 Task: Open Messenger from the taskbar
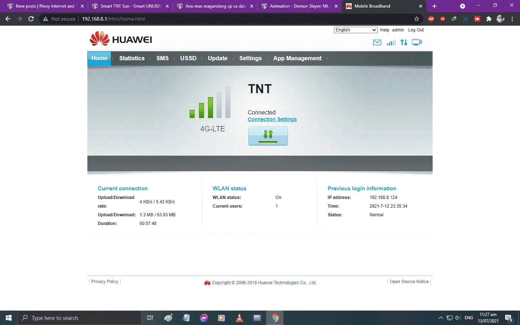click(204, 318)
